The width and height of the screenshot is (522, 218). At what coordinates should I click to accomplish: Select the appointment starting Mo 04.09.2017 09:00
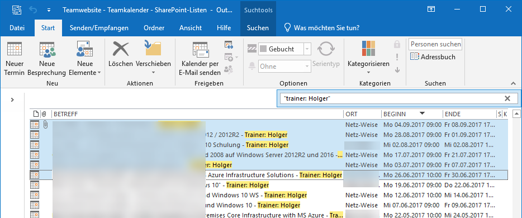[269, 125]
